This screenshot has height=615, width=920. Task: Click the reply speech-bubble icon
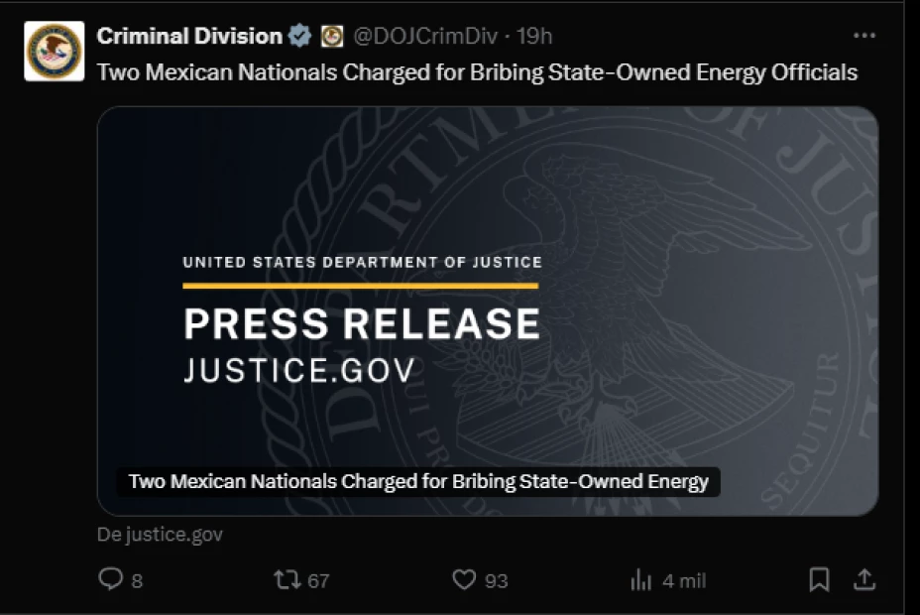pos(109,580)
